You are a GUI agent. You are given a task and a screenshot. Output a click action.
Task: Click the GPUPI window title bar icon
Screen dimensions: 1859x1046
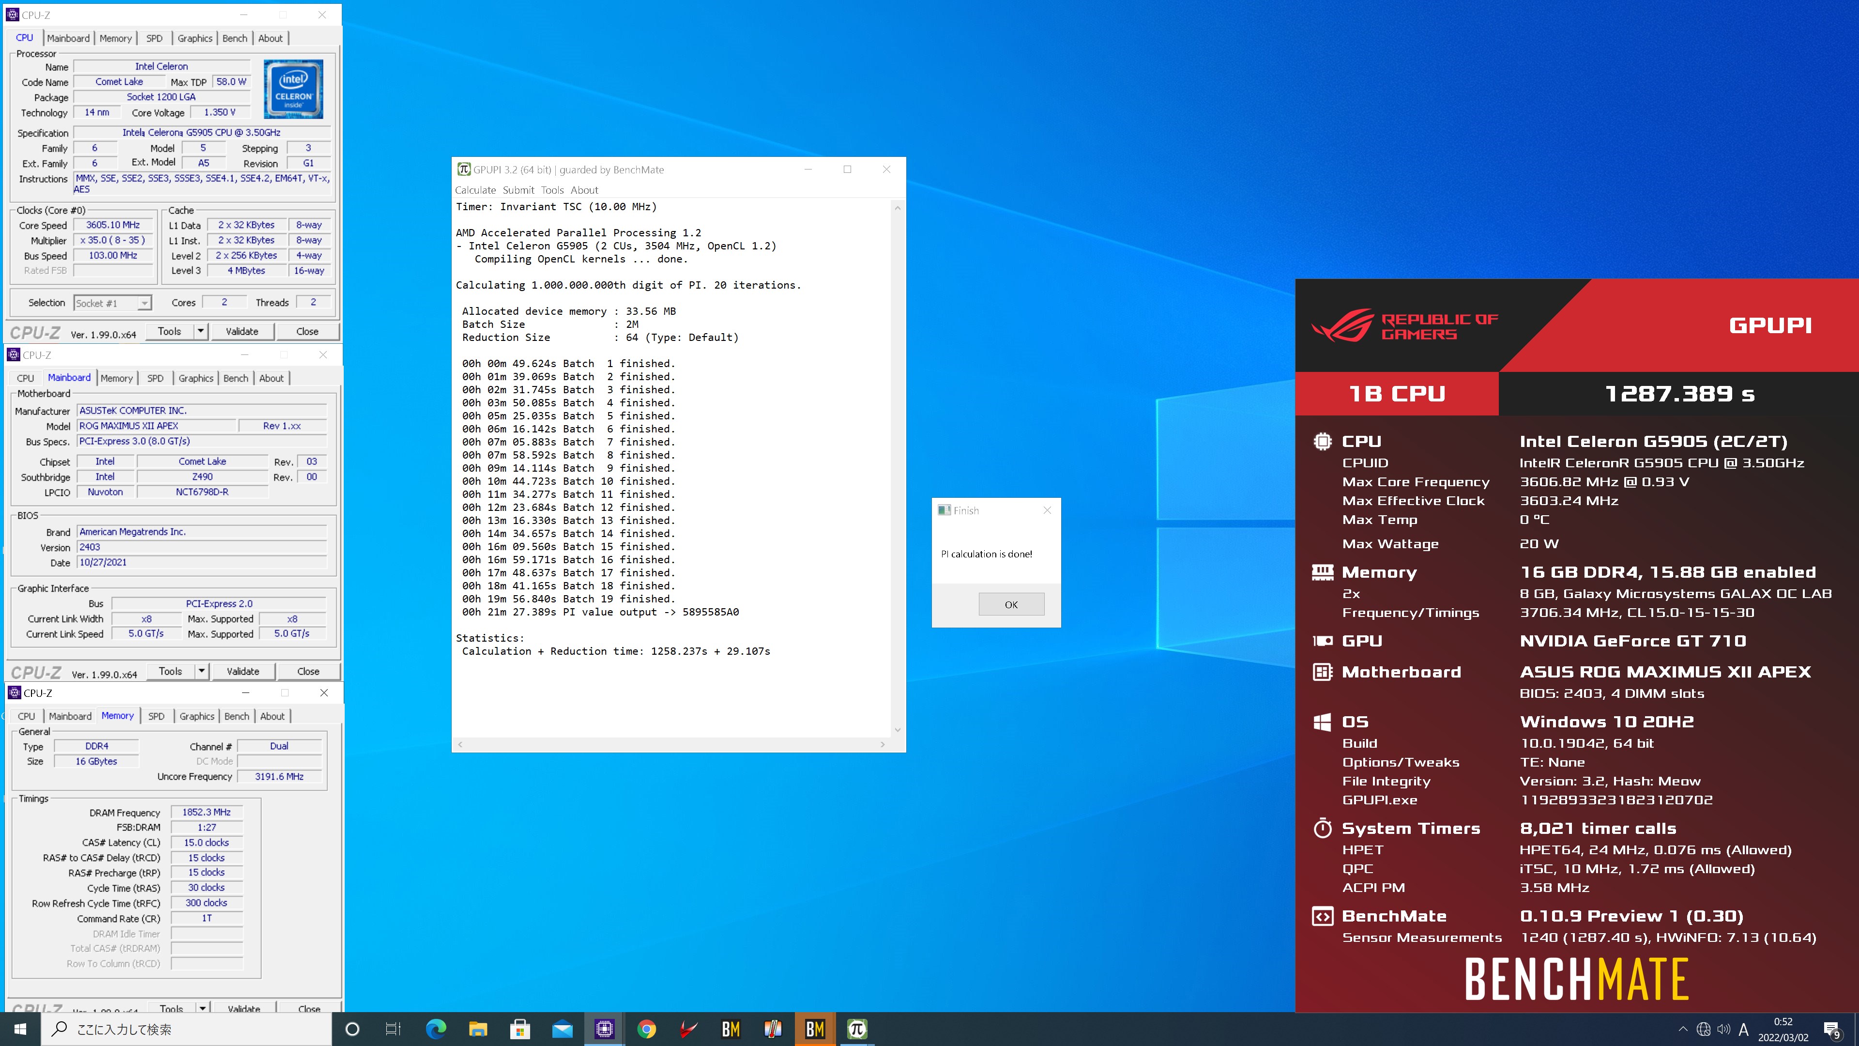pyautogui.click(x=464, y=169)
